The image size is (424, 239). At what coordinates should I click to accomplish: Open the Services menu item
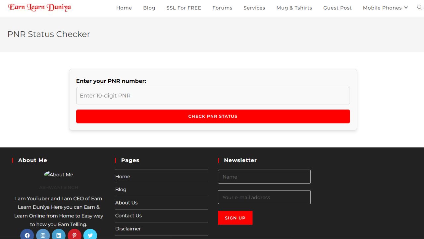click(x=254, y=8)
